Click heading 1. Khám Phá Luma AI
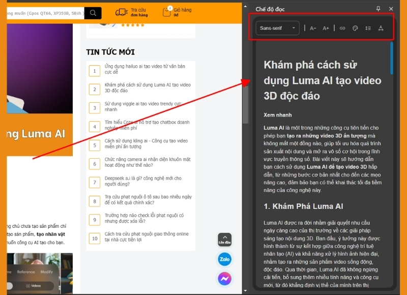Image resolution: width=407 pixels, height=295 pixels. pyautogui.click(x=303, y=206)
